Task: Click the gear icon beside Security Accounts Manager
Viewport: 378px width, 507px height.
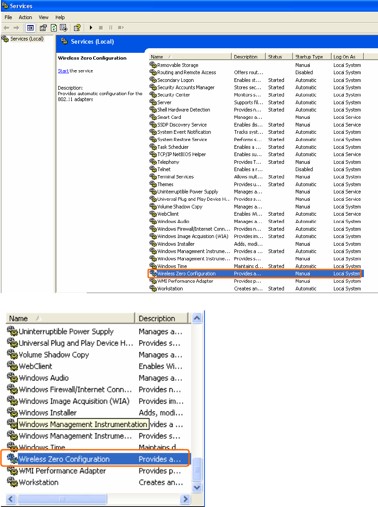Action: pyautogui.click(x=153, y=87)
